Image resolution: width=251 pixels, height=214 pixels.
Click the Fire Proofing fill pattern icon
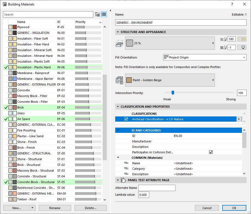(10, 130)
